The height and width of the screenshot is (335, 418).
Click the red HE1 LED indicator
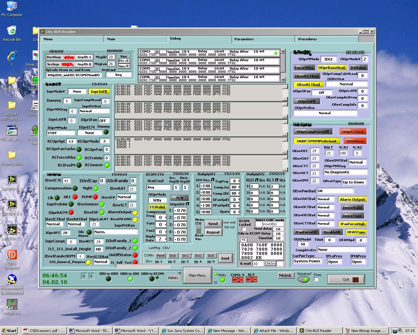coord(75,197)
